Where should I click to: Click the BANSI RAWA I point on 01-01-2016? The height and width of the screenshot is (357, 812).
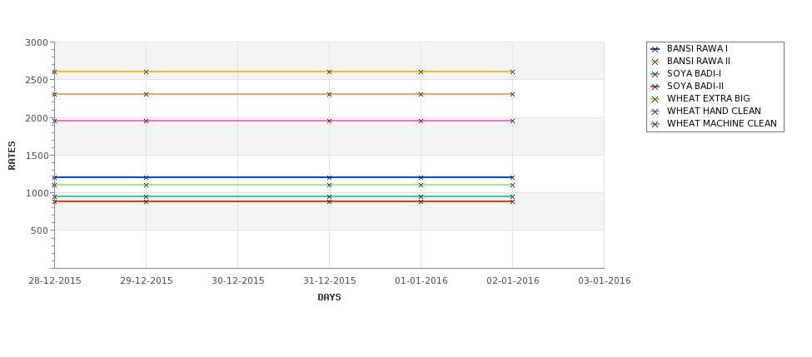point(421,177)
